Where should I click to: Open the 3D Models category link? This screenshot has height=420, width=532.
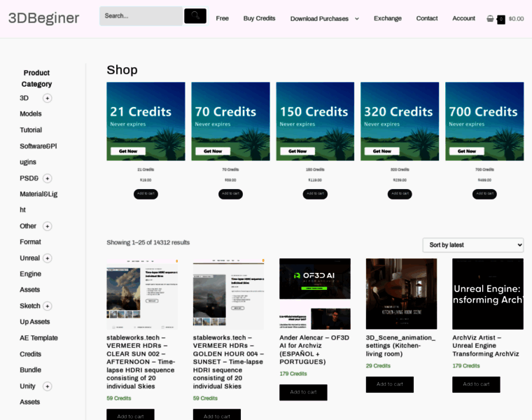[31, 106]
